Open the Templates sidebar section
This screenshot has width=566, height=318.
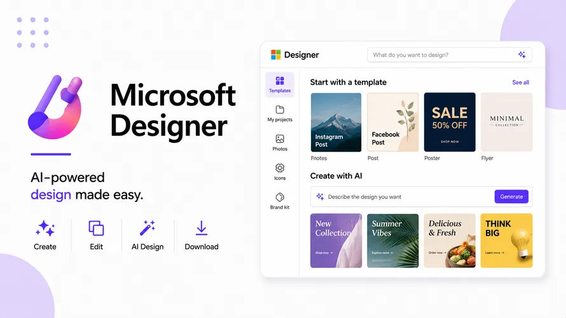pyautogui.click(x=280, y=85)
